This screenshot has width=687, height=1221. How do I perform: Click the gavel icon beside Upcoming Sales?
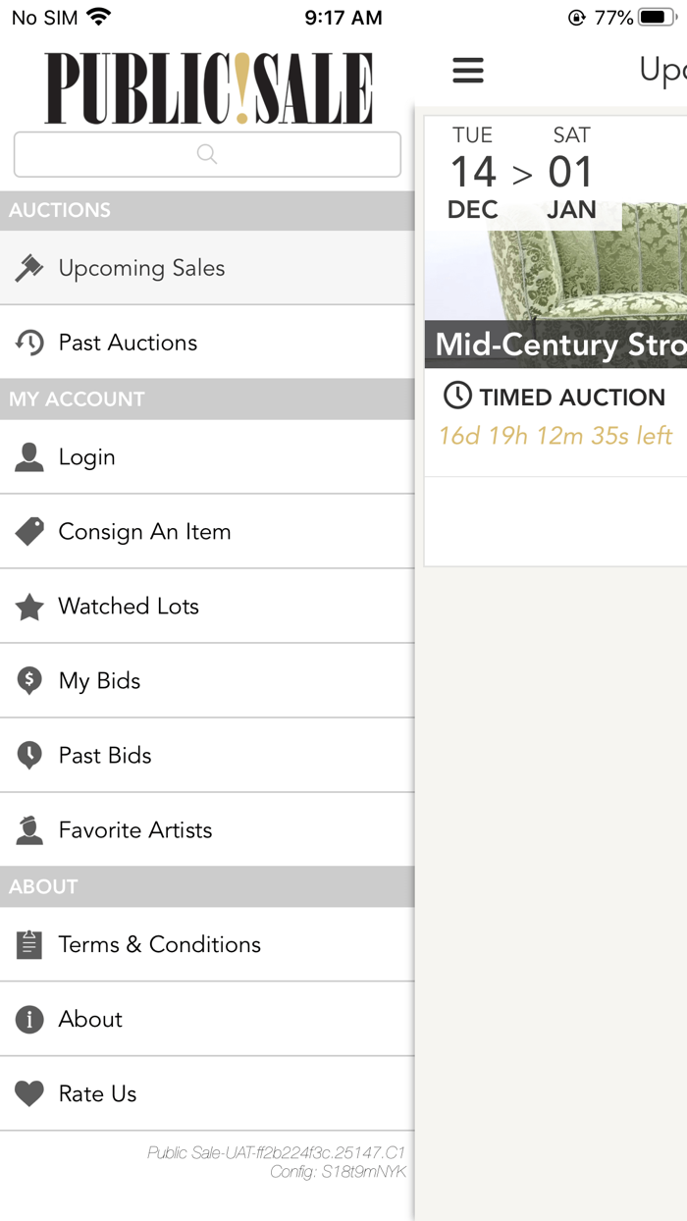29,268
